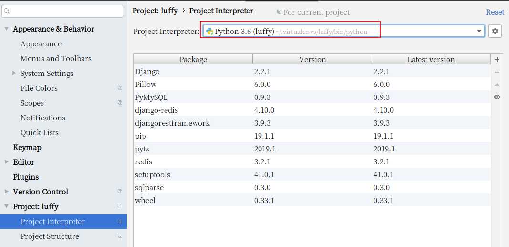The width and height of the screenshot is (509, 247).
Task: Select the pip package row
Action: click(x=312, y=136)
